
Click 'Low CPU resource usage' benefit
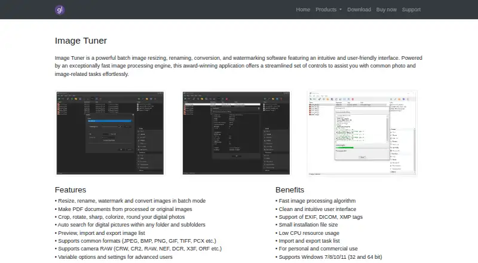point(307,233)
